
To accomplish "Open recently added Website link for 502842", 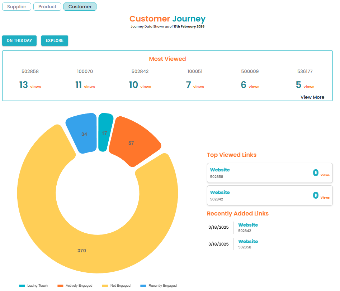I will (248, 225).
